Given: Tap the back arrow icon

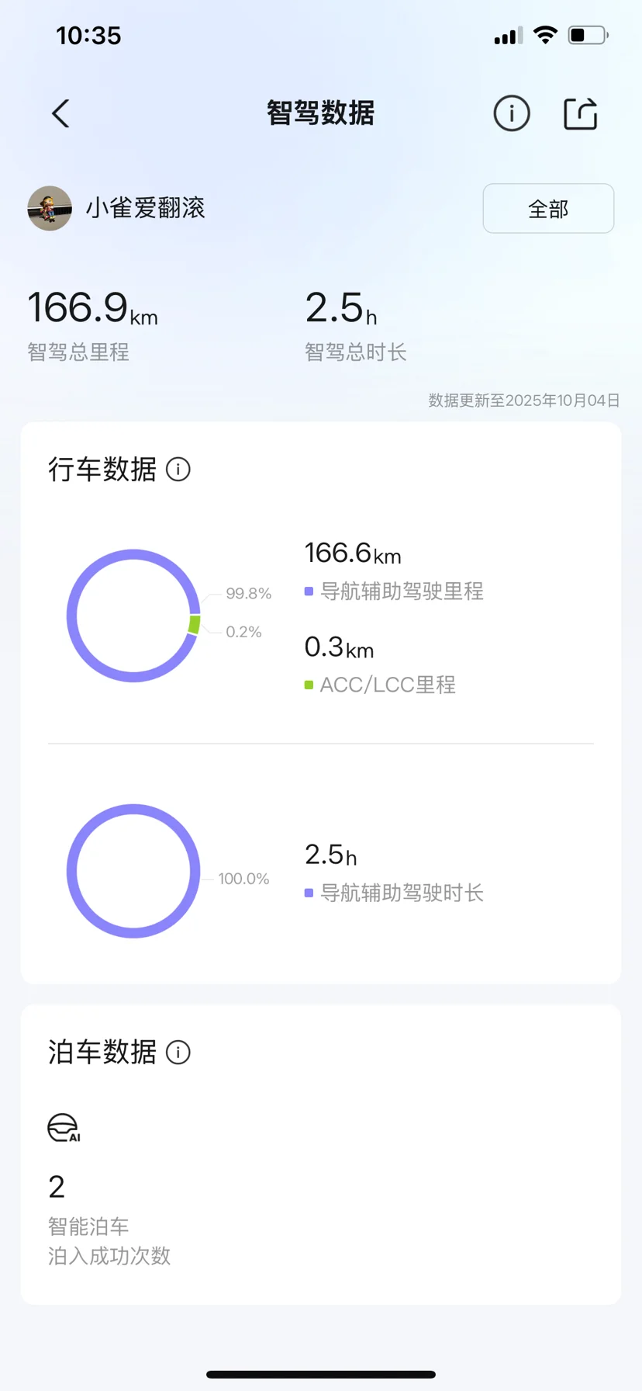Looking at the screenshot, I should click(60, 114).
